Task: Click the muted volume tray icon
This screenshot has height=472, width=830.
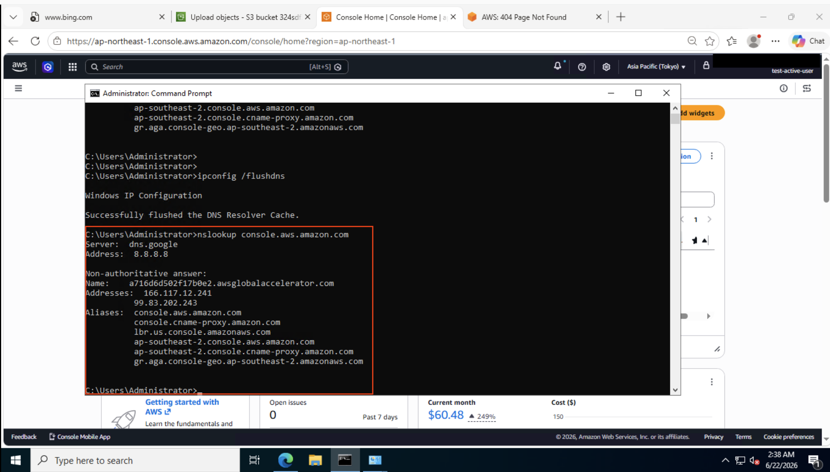Action: tap(754, 461)
